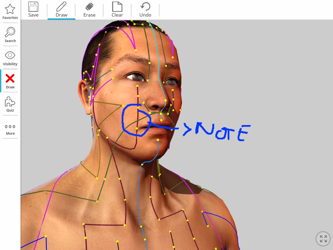Open the Quiz puzzle piece

point(10,104)
